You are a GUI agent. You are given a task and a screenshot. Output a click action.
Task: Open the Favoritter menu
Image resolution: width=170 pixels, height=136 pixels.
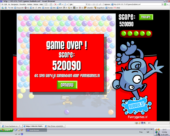coord(23,4)
